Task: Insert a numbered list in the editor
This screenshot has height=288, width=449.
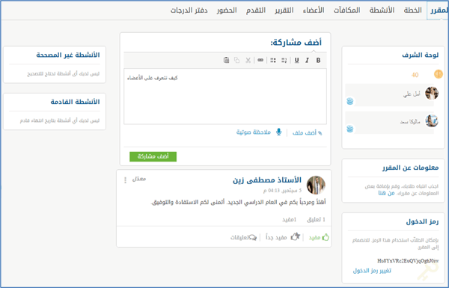Action: [284, 60]
